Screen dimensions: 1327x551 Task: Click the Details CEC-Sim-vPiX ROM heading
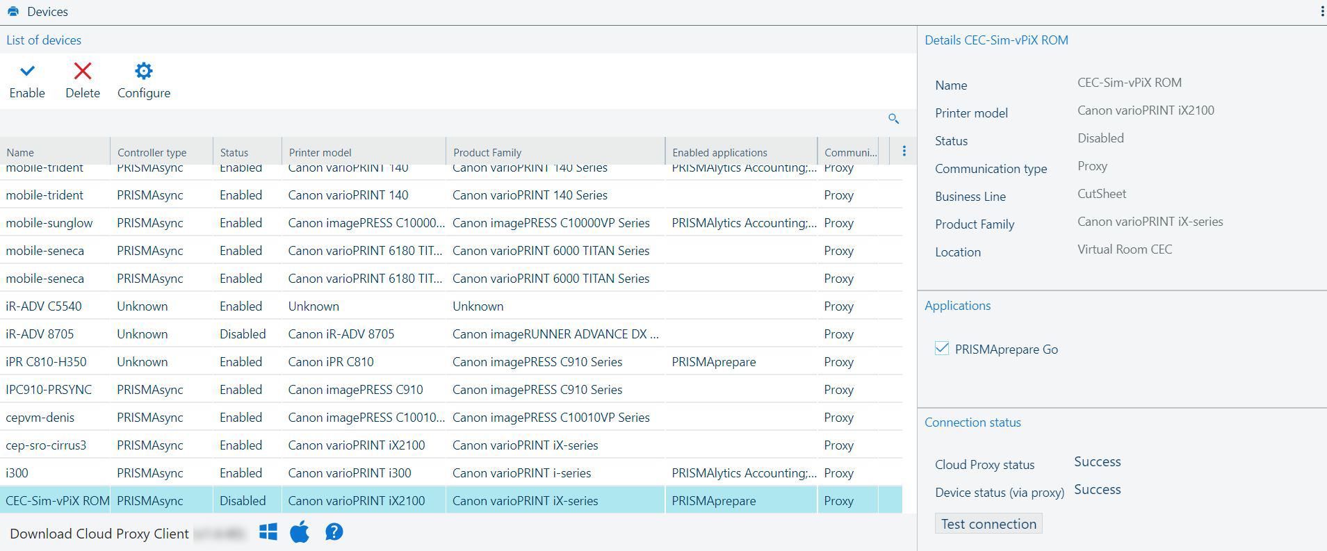pyautogui.click(x=996, y=40)
